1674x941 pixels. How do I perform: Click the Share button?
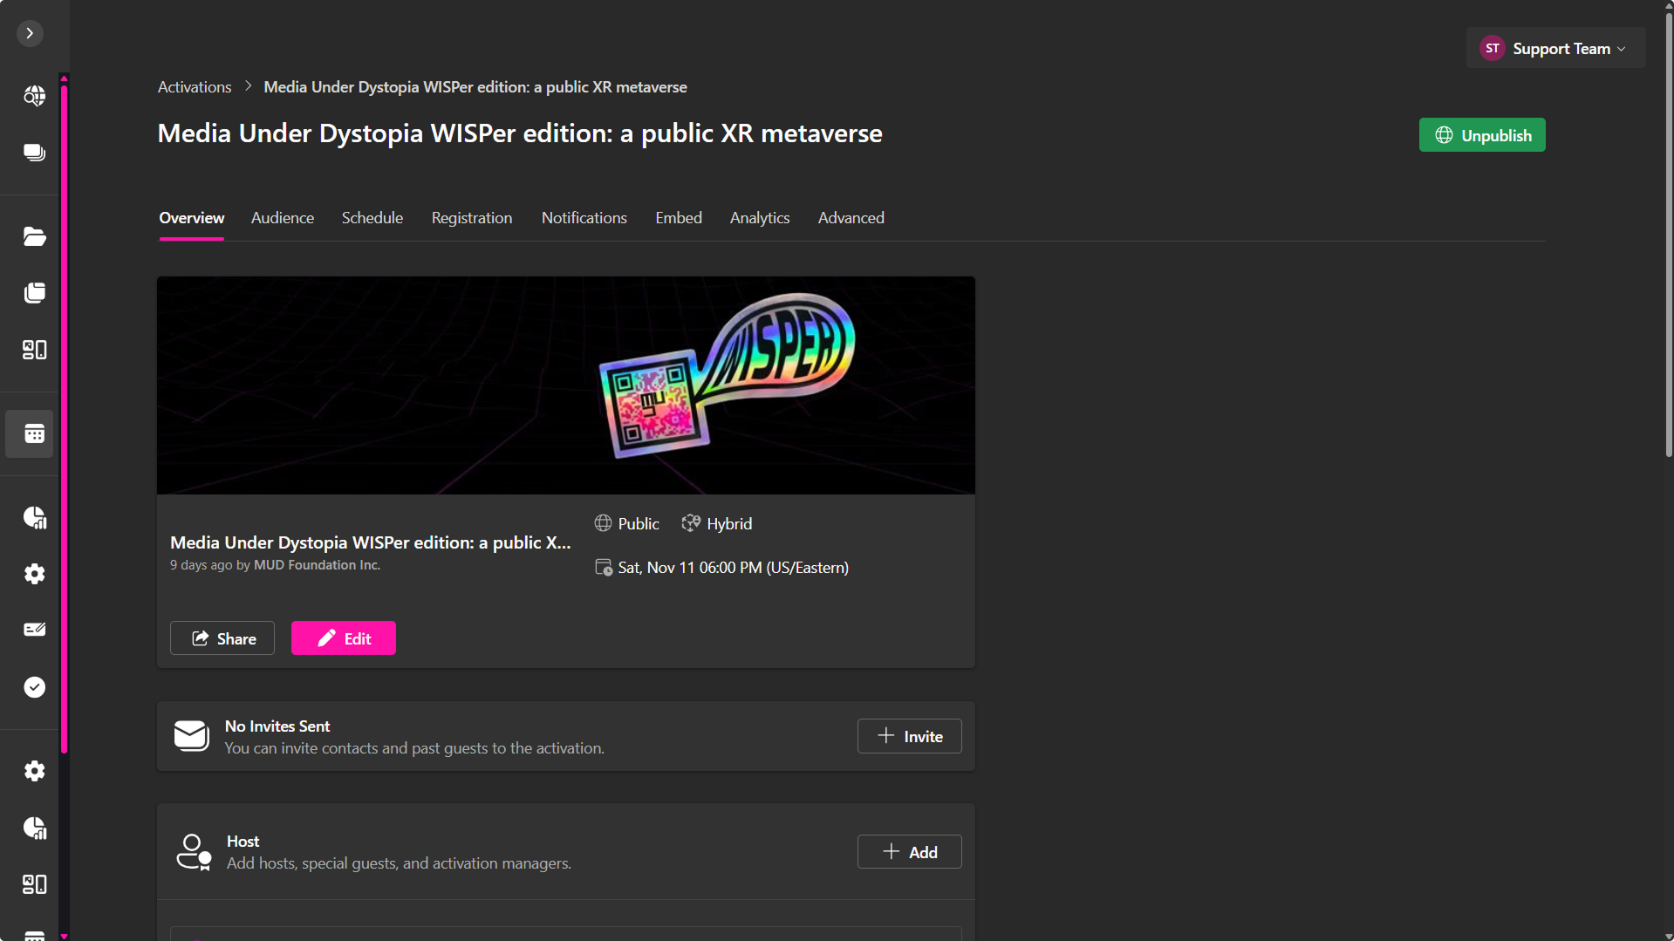[222, 638]
